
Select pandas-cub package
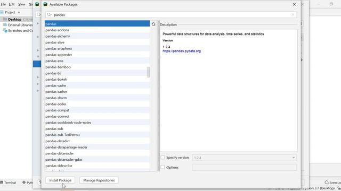[x=97, y=128]
